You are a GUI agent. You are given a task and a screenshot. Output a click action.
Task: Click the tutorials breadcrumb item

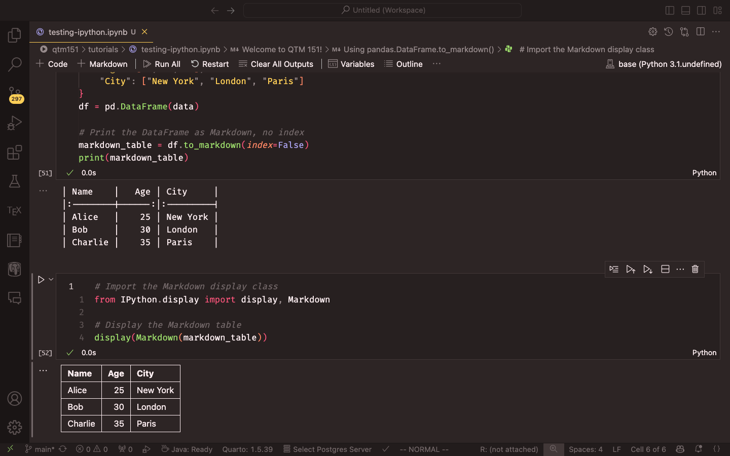[x=103, y=49]
